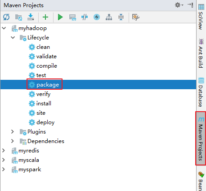
Task: Select the Plugins label
Action: pyautogui.click(x=36, y=132)
